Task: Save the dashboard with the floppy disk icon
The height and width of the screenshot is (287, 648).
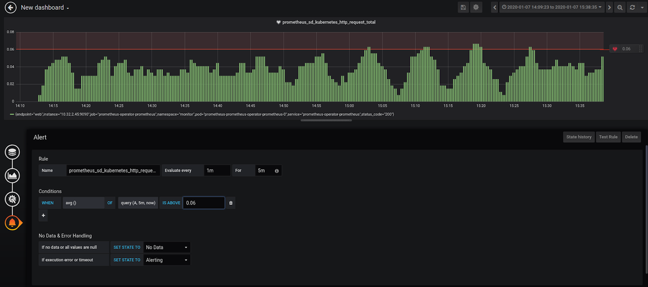Action: (463, 8)
